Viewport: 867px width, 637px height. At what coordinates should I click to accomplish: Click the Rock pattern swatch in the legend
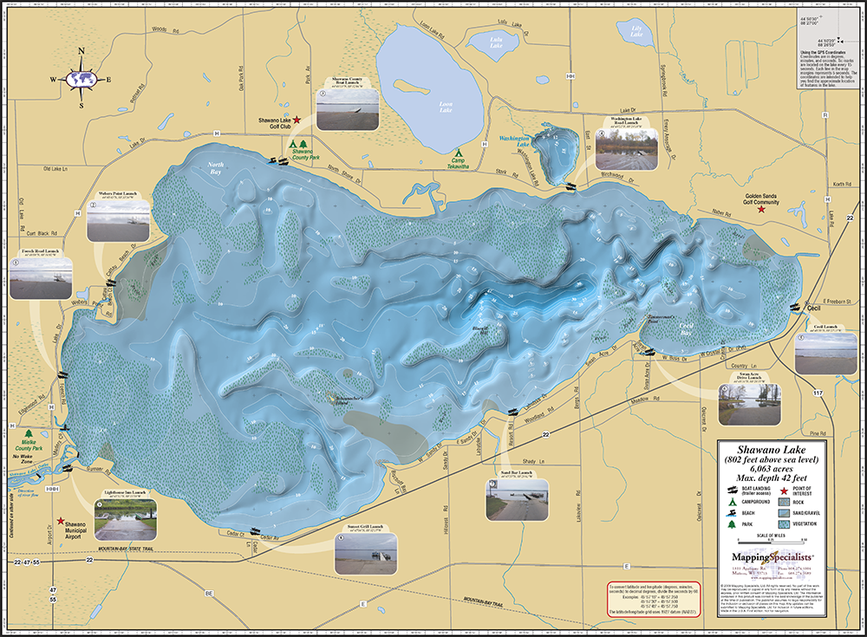tap(784, 503)
